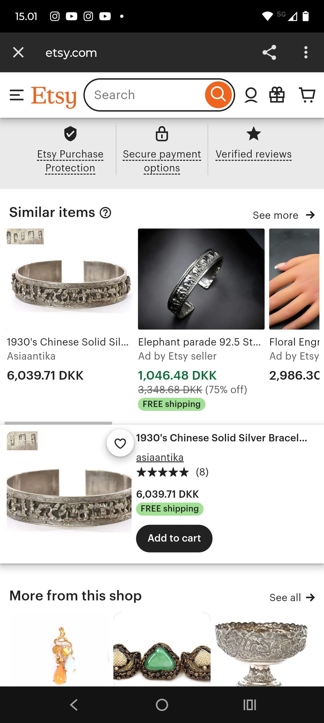Open the account profile icon
The image size is (324, 723).
tap(251, 95)
